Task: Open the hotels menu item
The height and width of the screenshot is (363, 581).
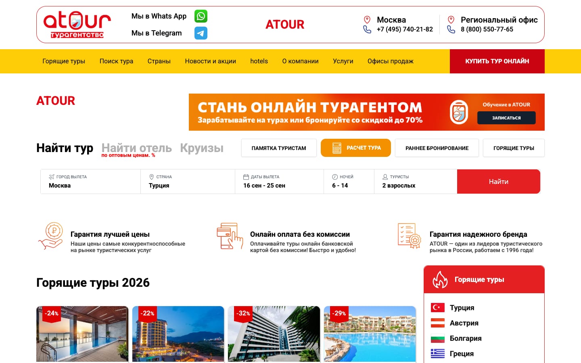Action: tap(259, 61)
